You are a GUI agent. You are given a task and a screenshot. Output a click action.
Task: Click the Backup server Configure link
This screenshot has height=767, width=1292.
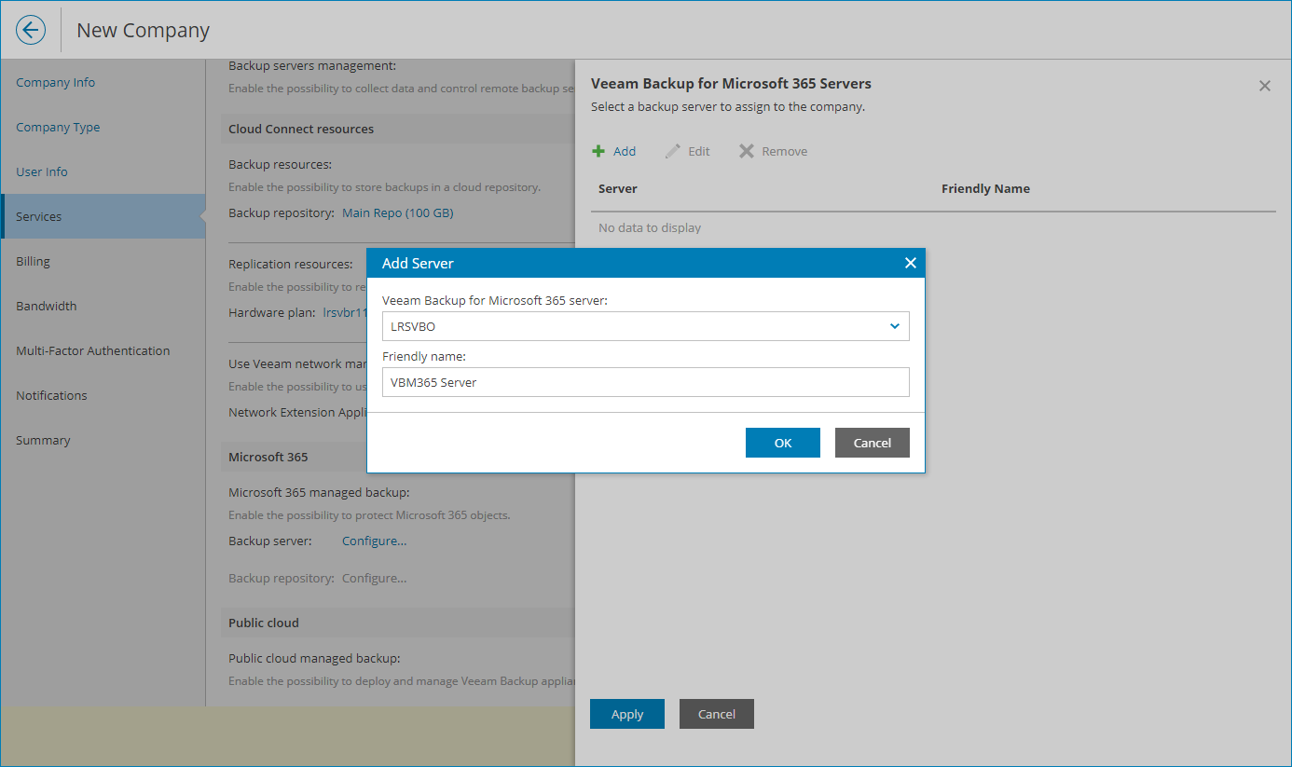pyautogui.click(x=374, y=541)
